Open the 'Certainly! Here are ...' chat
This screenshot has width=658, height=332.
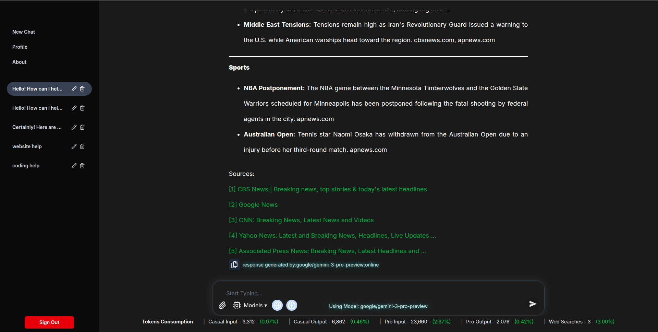coord(37,127)
